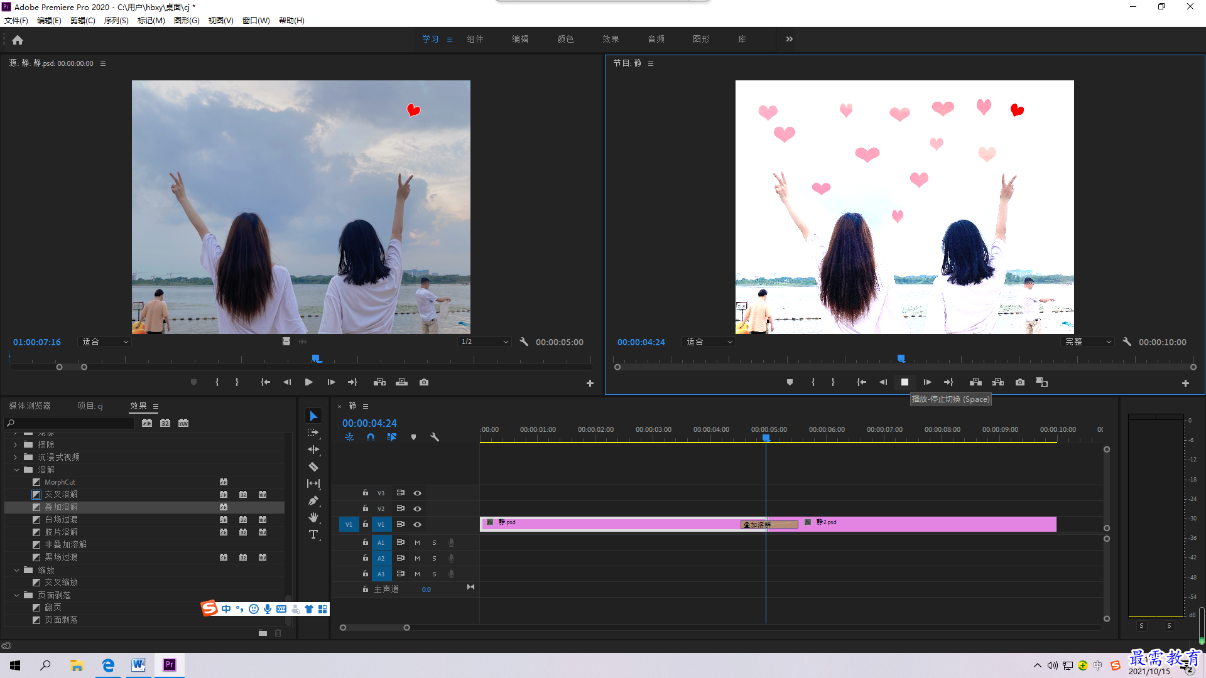Screen dimensions: 1206x678
Task: Play the Source monitor clip
Action: click(x=308, y=382)
